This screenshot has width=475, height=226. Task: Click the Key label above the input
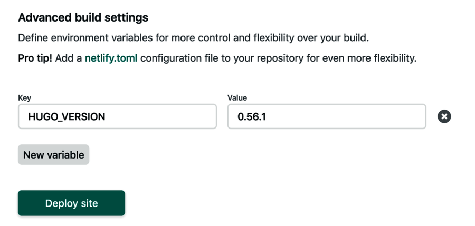point(24,98)
